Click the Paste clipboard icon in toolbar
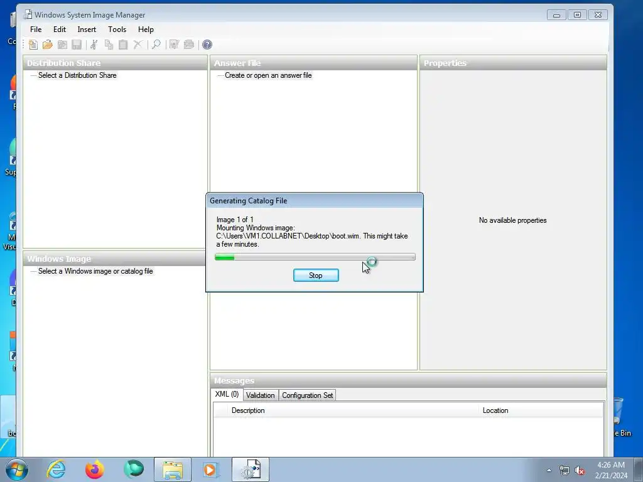The width and height of the screenshot is (643, 482). 123,45
